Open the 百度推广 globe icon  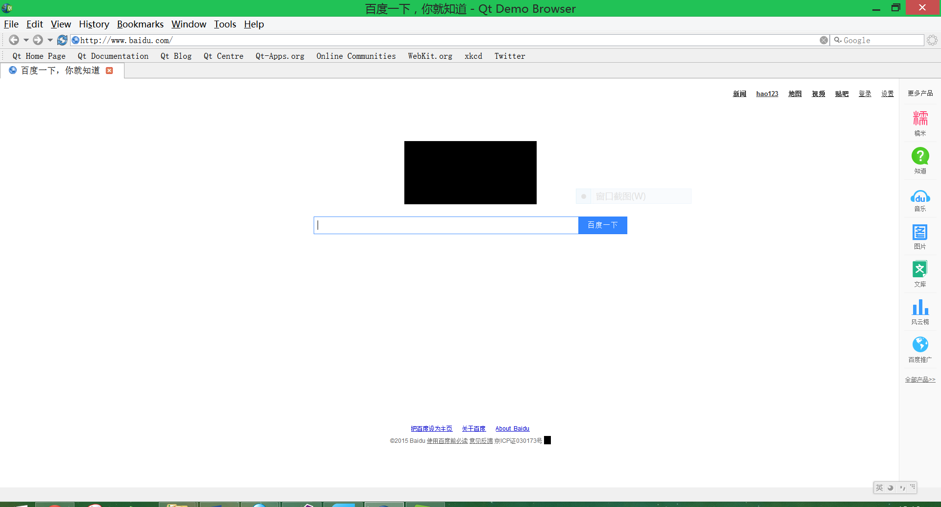[920, 344]
